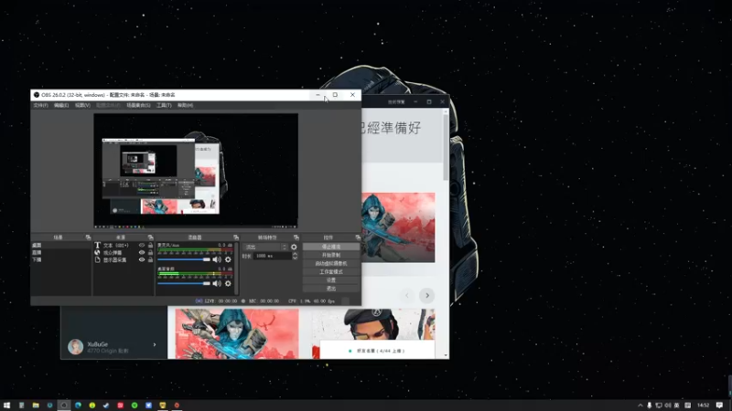
Task: Open Microsoft Edge from the taskbar
Action: tap(78, 406)
